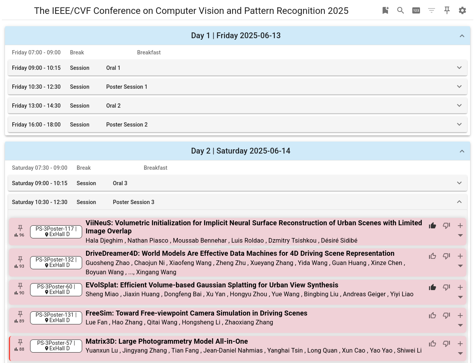Show details dropdown for Matrix3D paper

click(460, 353)
